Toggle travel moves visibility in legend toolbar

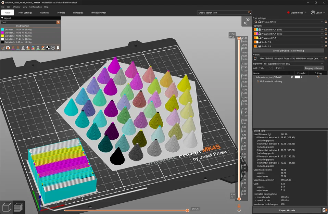pos(3,48)
